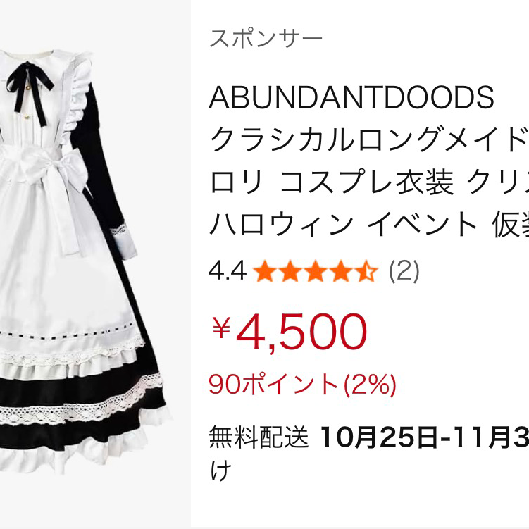The image size is (529, 529).
Task: Click the 4,500 price amount
Action: 301,332
